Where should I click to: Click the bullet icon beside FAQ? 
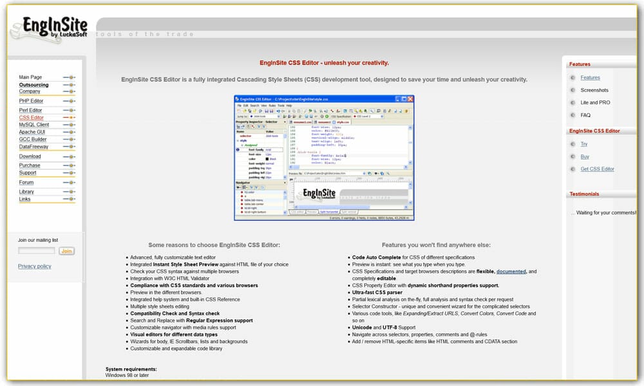(573, 115)
